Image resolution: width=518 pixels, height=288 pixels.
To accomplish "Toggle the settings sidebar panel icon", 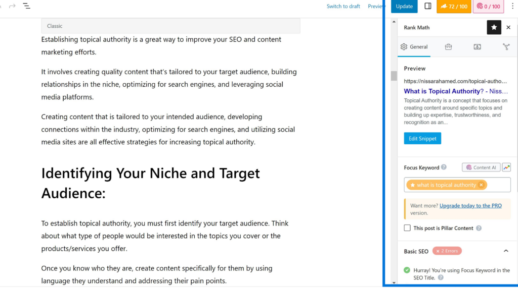I will pyautogui.click(x=428, y=6).
